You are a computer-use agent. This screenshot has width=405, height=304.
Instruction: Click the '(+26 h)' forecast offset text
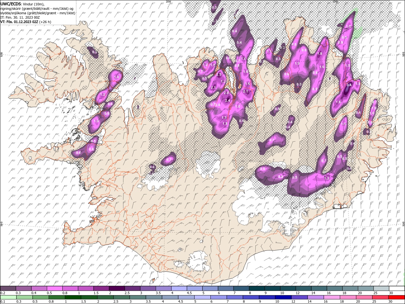tap(46, 22)
